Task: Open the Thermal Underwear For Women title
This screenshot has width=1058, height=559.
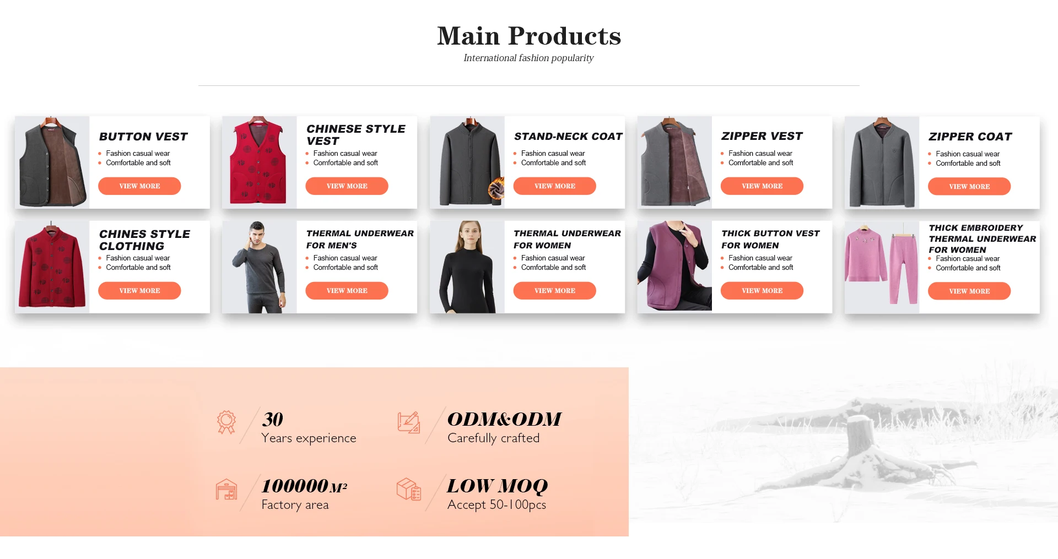Action: click(x=567, y=240)
